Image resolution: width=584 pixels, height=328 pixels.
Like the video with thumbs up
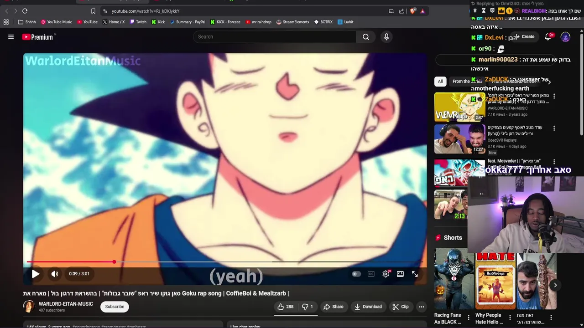click(x=286, y=307)
